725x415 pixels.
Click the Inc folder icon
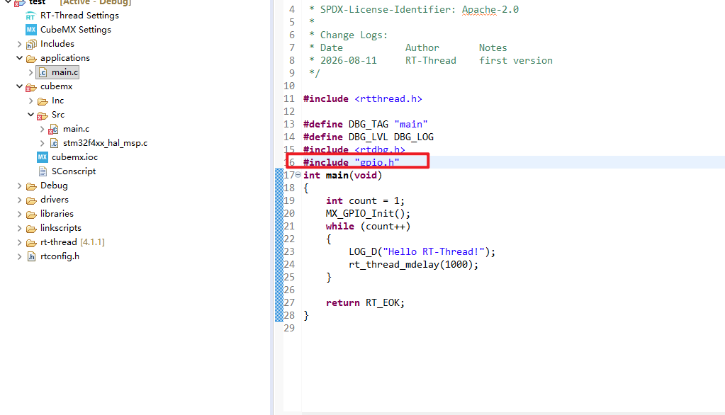(x=43, y=101)
